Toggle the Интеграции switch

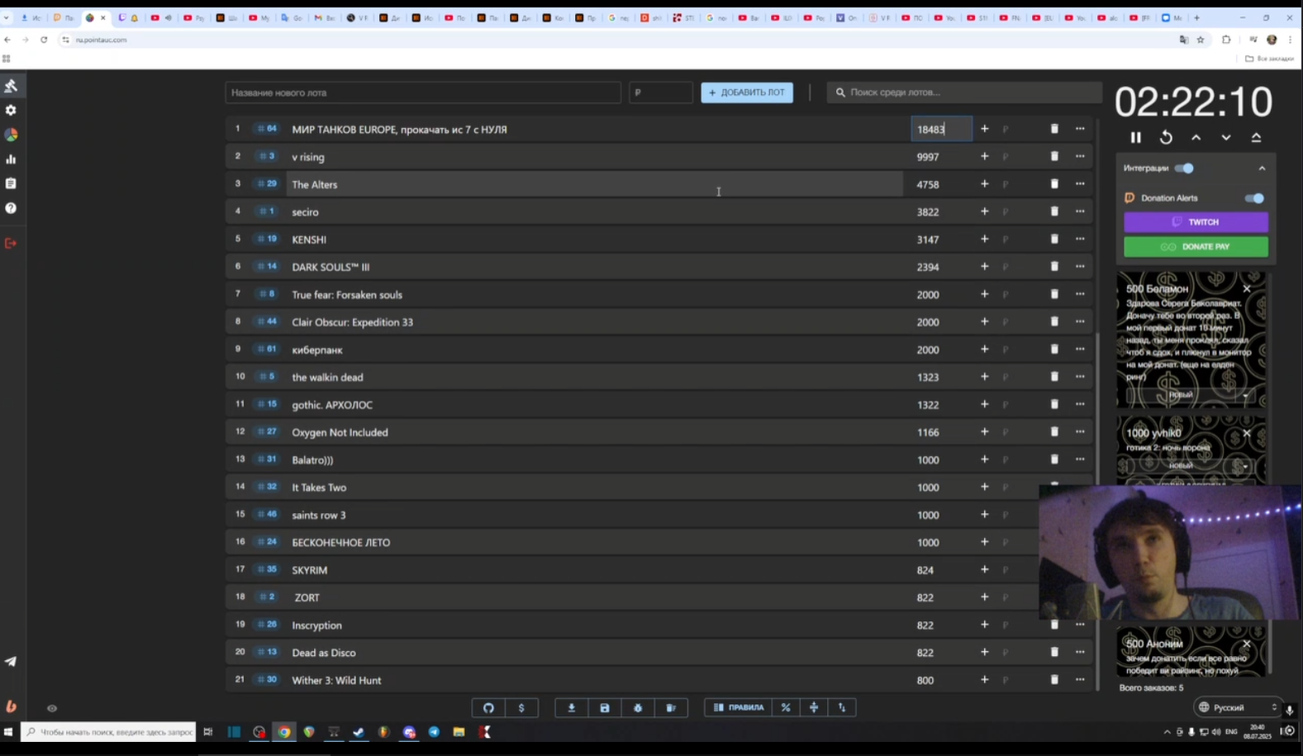coord(1184,169)
